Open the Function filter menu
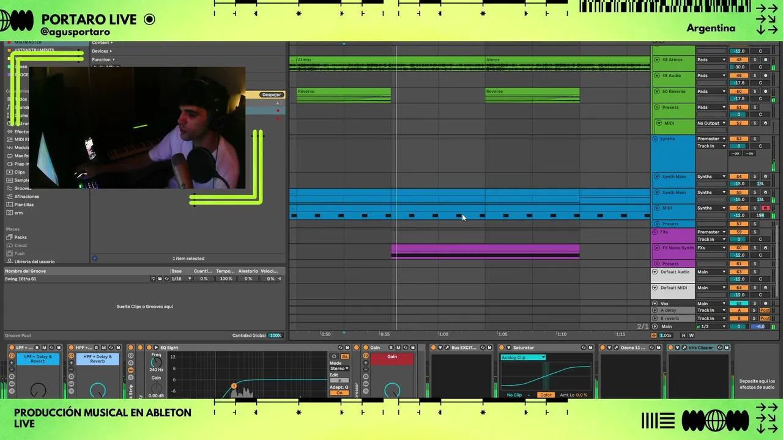Screen dimensions: 783x440 coord(103,60)
